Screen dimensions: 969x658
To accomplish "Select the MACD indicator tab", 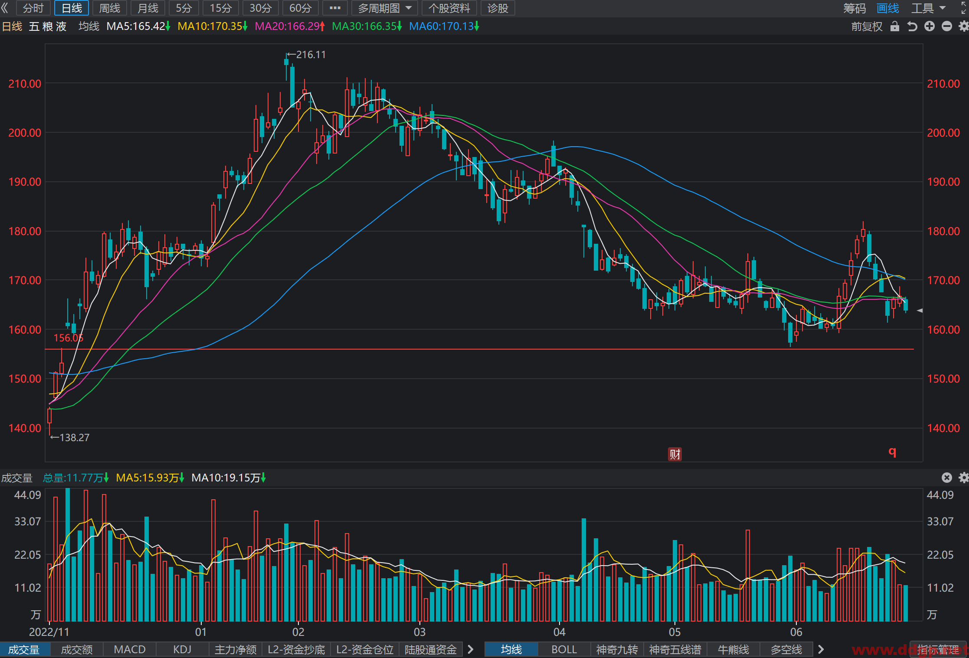I will coord(130,649).
